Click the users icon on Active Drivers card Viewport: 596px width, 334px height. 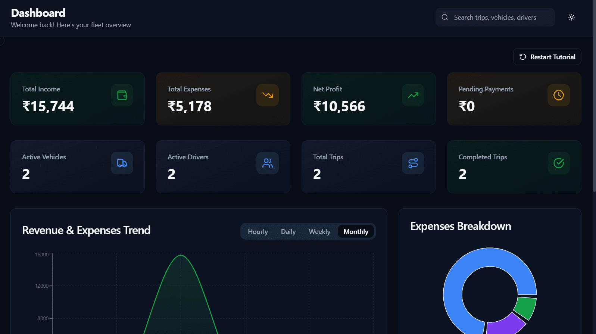pos(268,163)
